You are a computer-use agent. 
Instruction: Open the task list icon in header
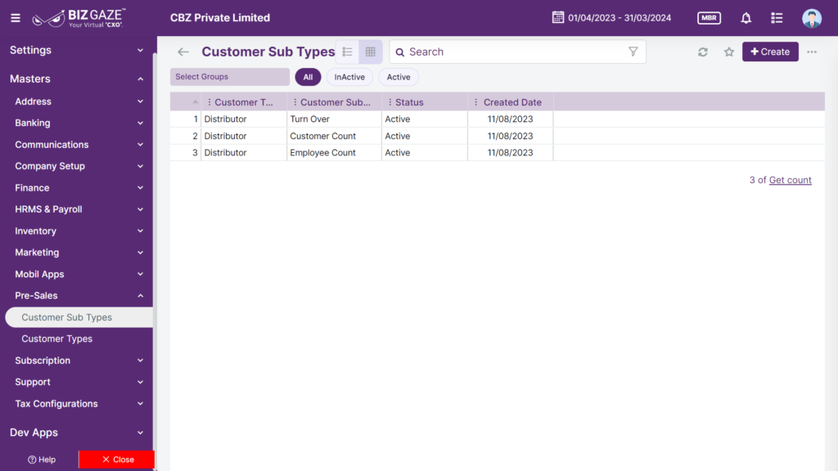tap(777, 18)
